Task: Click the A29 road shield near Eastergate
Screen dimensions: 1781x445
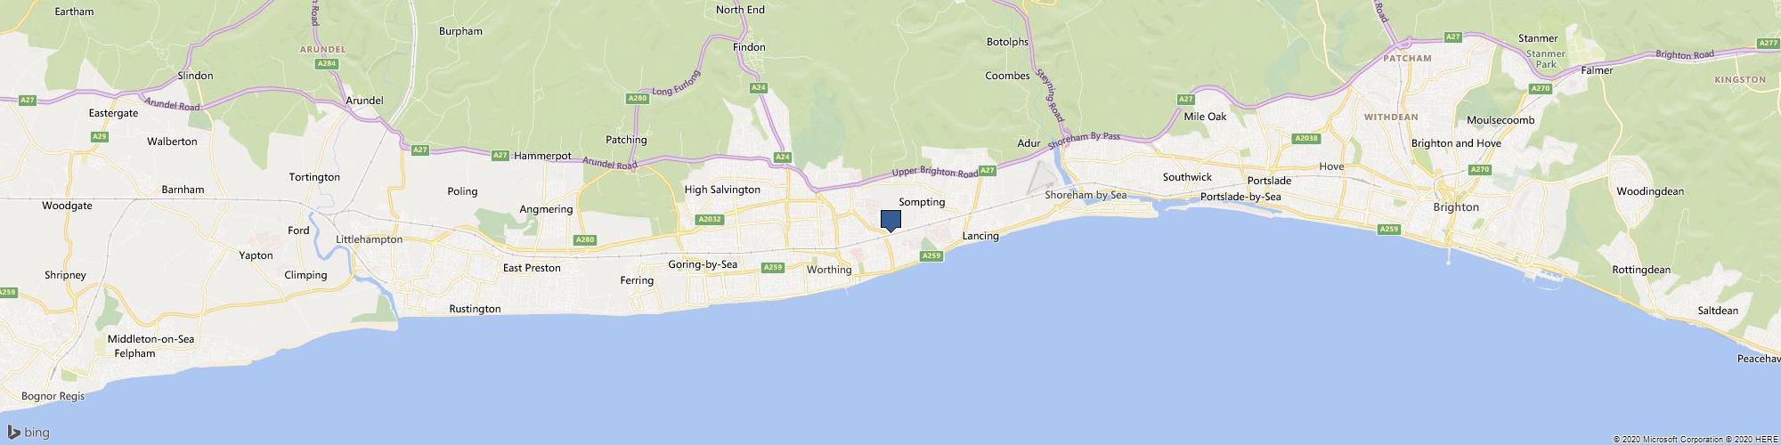Action: coord(100,136)
